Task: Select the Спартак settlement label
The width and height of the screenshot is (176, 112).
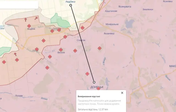Action: [x=81, y=40]
